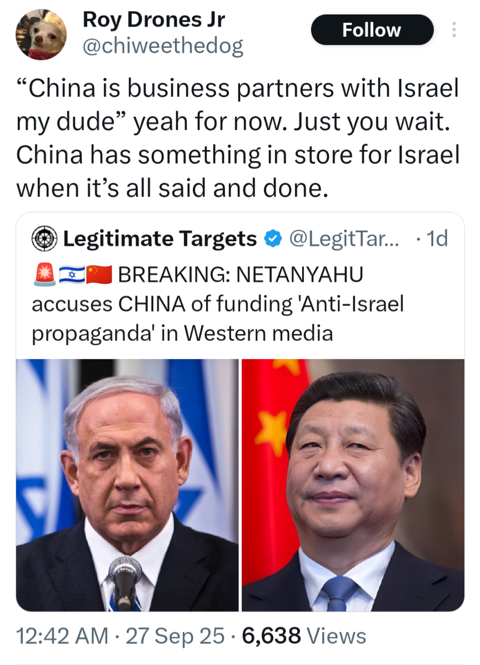Click the main tweet text about China

(238, 138)
